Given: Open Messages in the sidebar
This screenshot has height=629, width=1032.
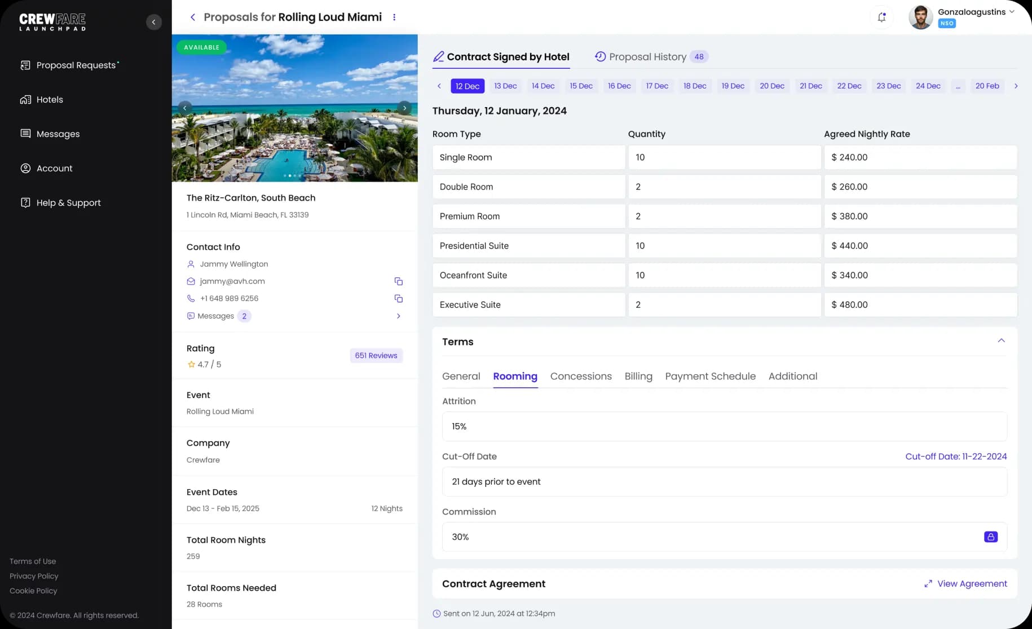Looking at the screenshot, I should [x=50, y=134].
